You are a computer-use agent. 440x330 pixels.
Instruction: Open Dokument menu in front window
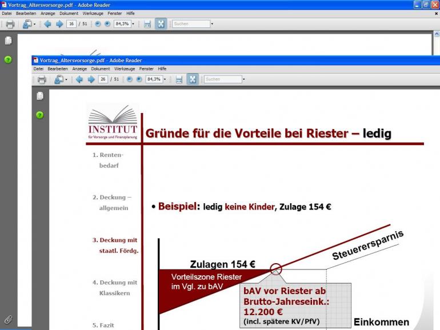click(101, 69)
